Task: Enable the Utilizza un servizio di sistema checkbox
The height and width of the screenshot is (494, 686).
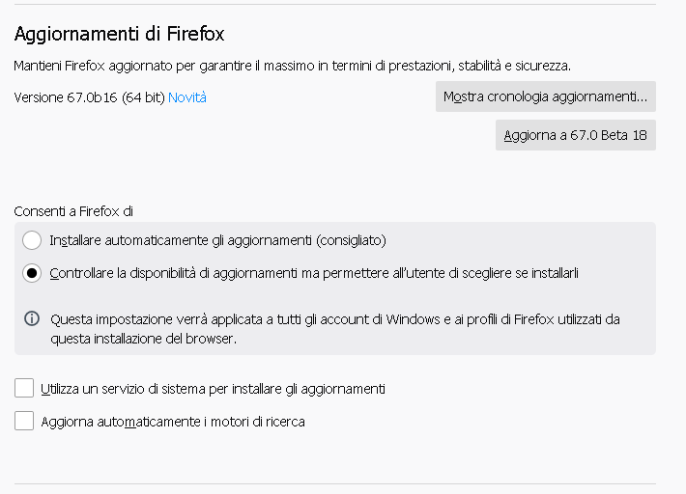Action: [x=24, y=388]
